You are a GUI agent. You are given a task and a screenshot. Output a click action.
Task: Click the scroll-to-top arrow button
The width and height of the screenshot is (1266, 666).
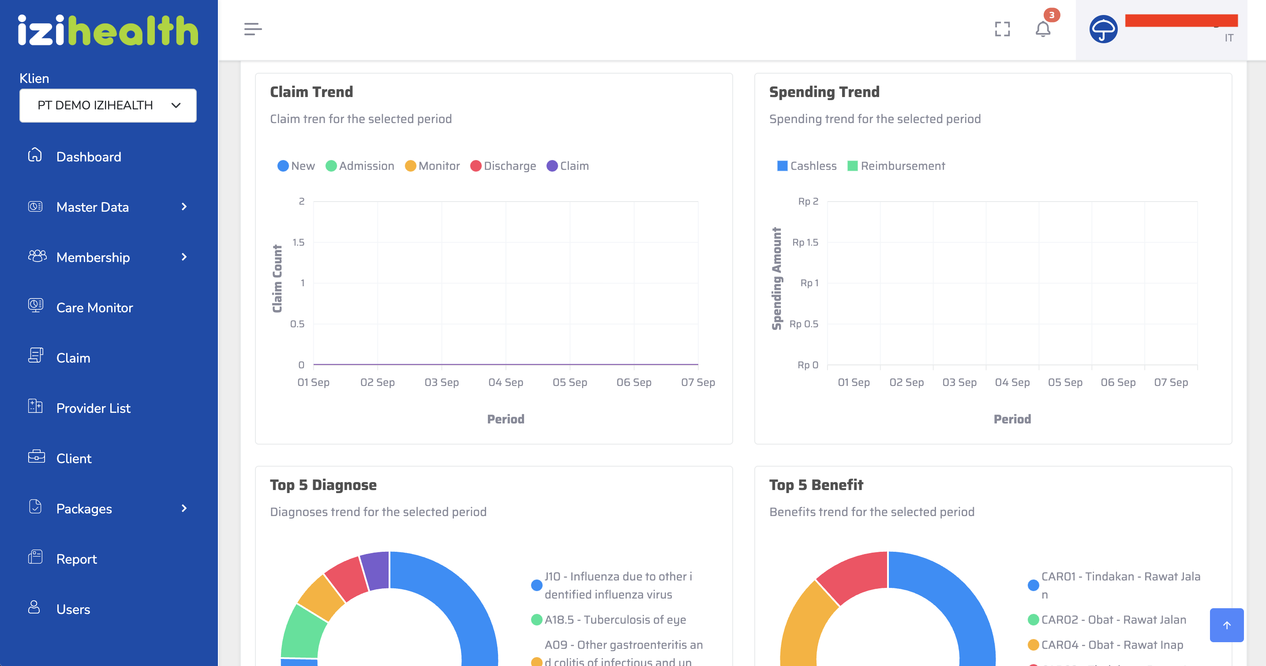click(x=1226, y=625)
